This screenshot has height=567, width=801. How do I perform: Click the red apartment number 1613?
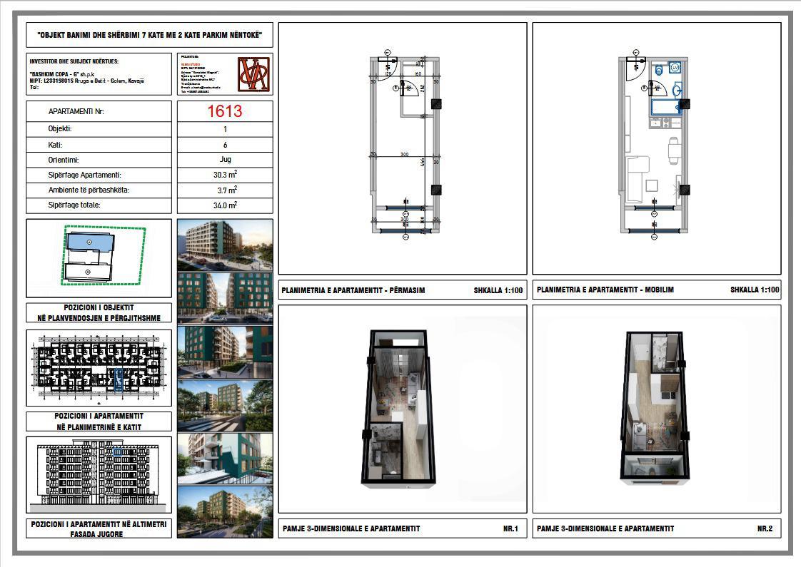tap(224, 111)
